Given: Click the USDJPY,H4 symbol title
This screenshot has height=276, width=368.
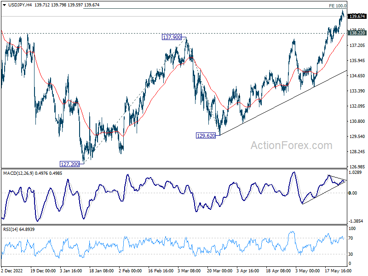Looking at the screenshot, I should coord(20,5).
